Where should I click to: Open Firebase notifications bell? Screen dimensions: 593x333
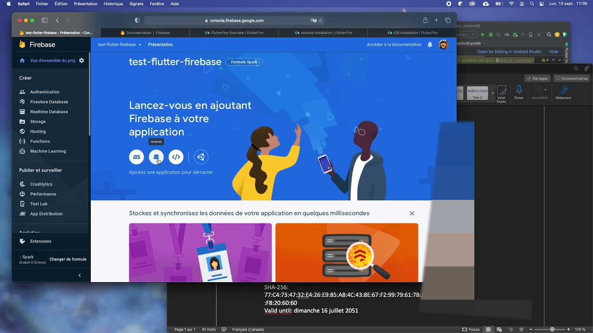pyautogui.click(x=430, y=44)
